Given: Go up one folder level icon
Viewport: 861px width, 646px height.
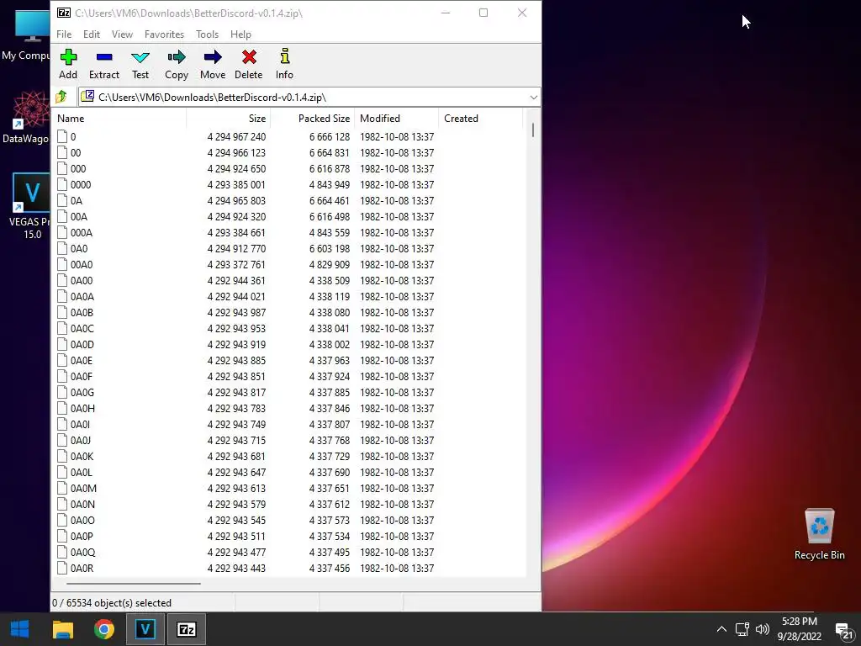Looking at the screenshot, I should [x=61, y=98].
